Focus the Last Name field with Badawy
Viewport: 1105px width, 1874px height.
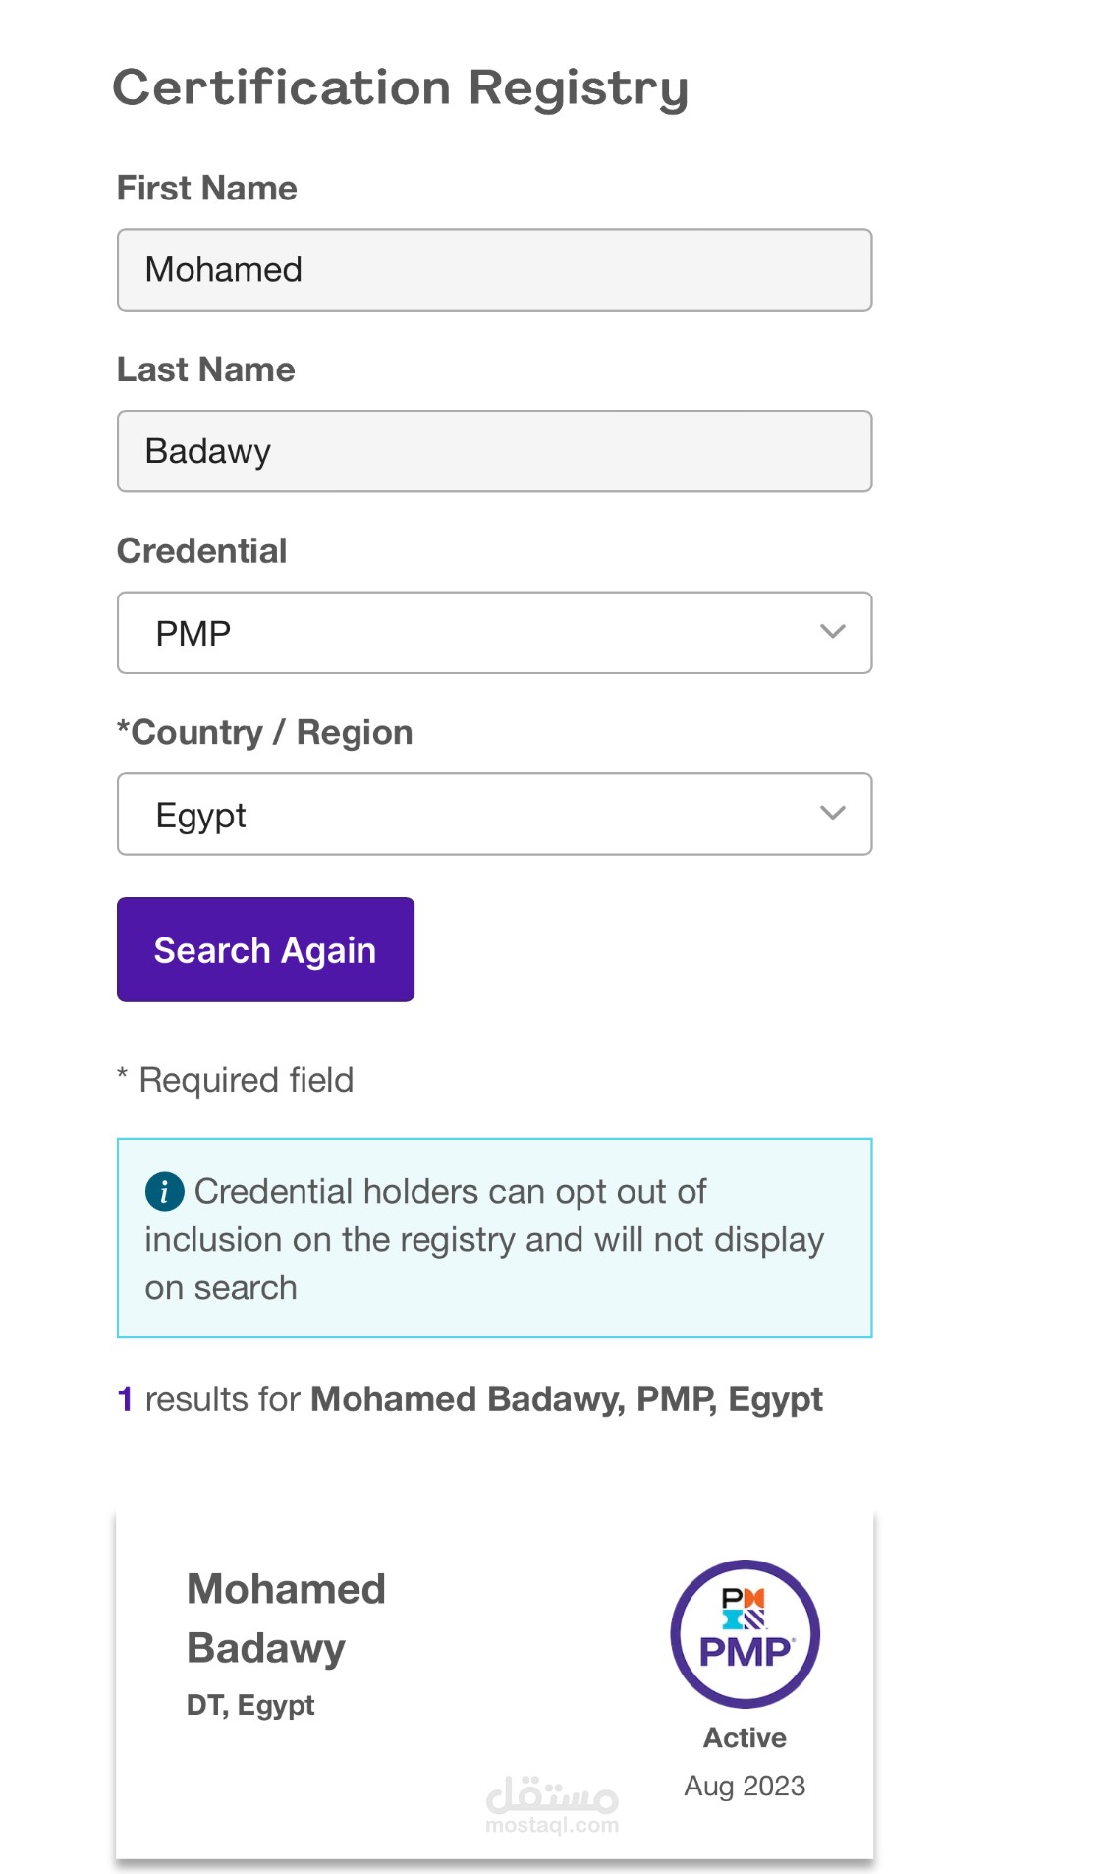click(x=494, y=451)
